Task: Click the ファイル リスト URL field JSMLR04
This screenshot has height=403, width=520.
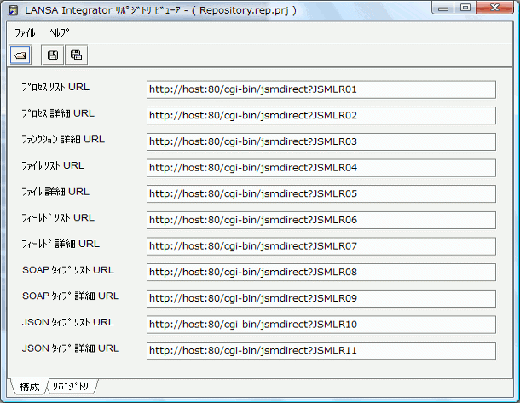Action: [x=321, y=168]
